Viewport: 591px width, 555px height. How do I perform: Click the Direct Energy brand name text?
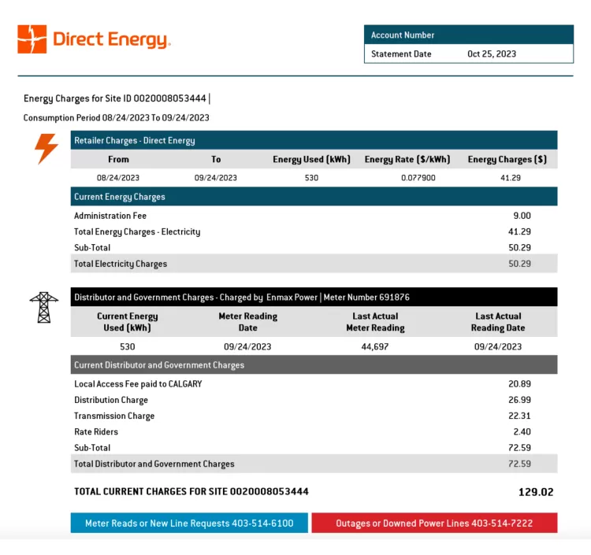pos(111,39)
